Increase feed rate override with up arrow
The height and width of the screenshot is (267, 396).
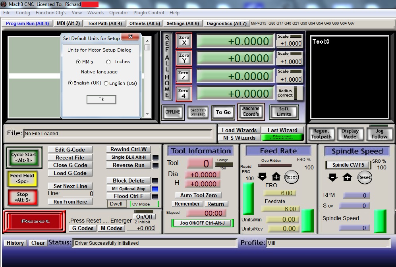pos(276,177)
